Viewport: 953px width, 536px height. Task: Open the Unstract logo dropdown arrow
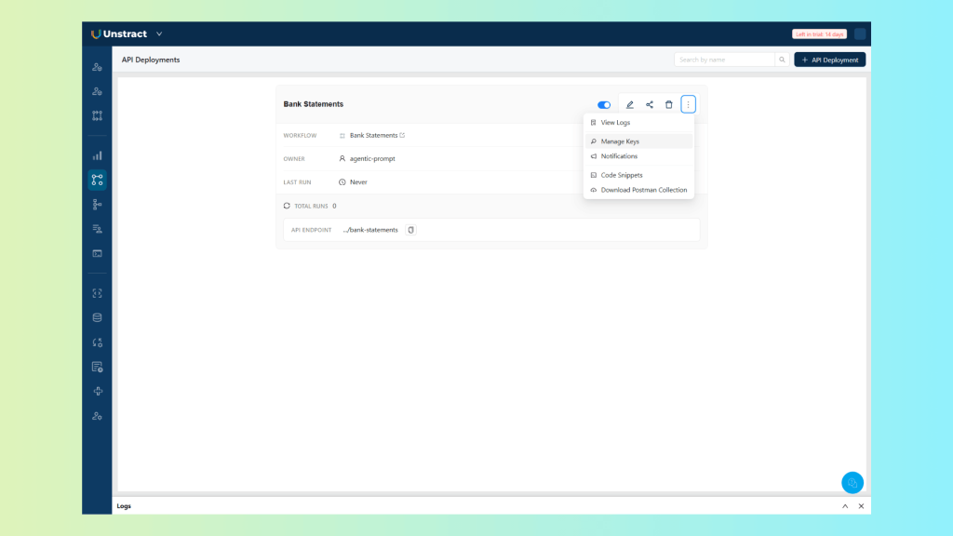(159, 34)
